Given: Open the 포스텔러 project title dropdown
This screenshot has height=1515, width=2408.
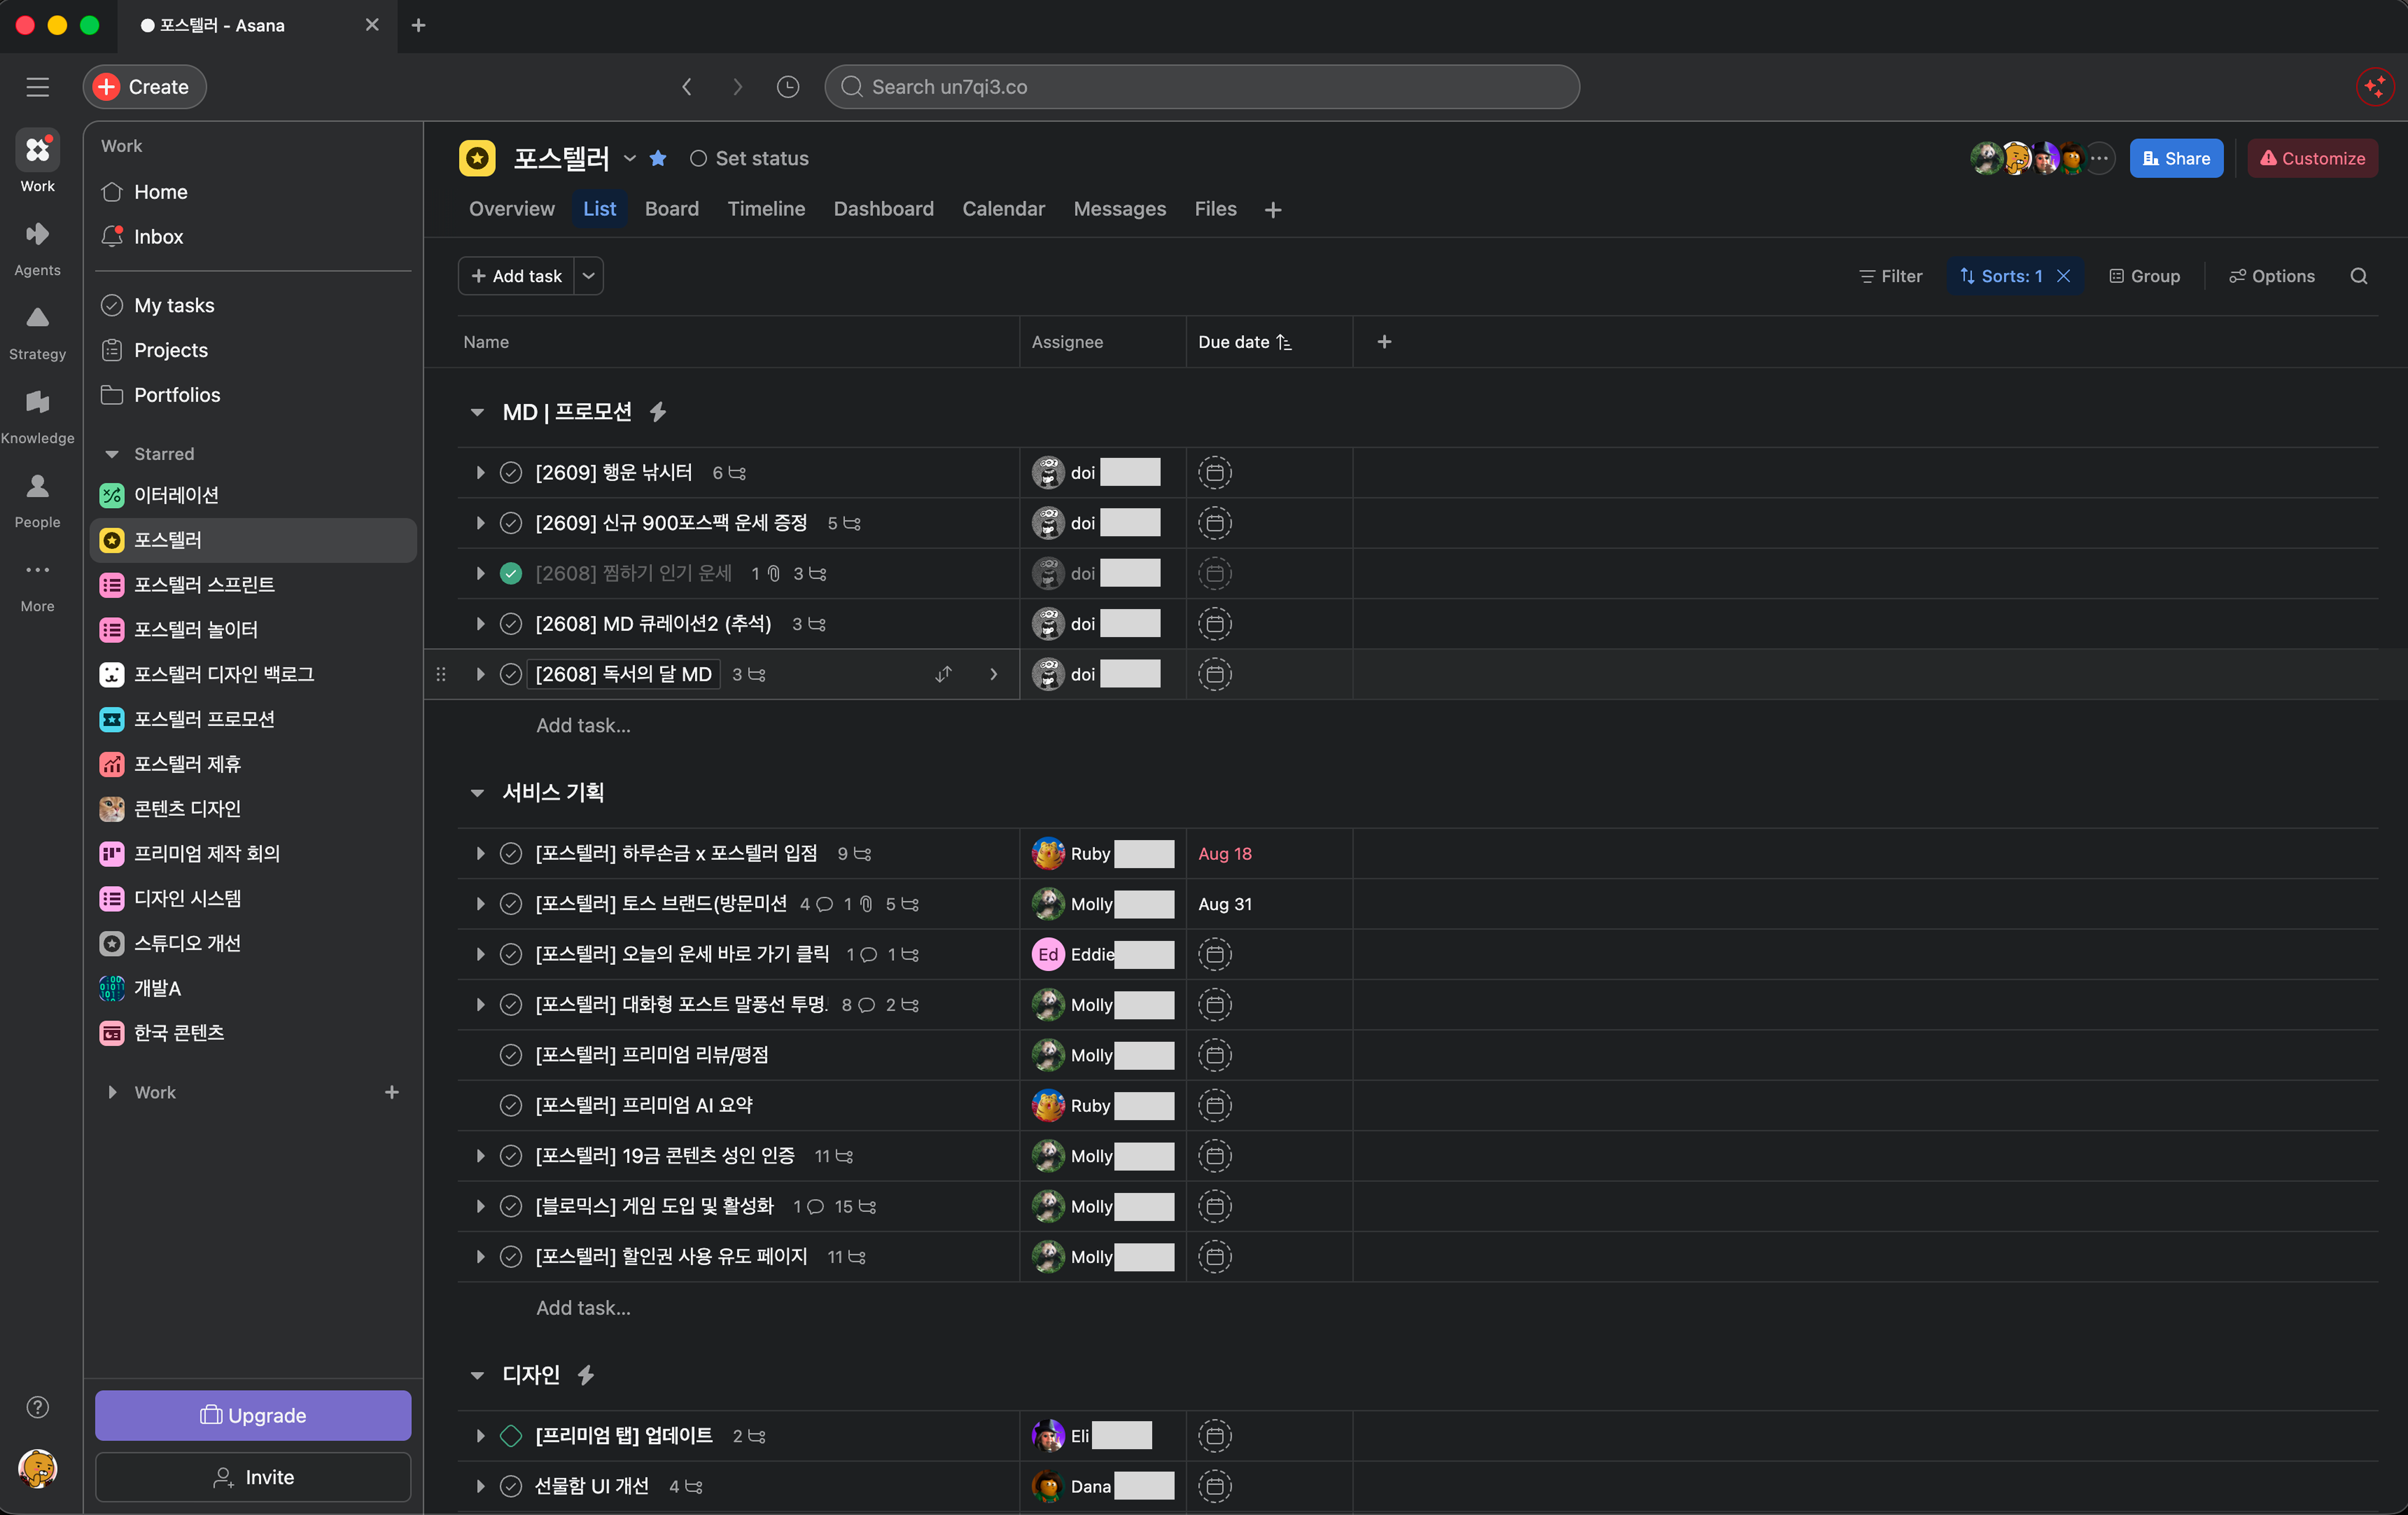Looking at the screenshot, I should click(630, 158).
